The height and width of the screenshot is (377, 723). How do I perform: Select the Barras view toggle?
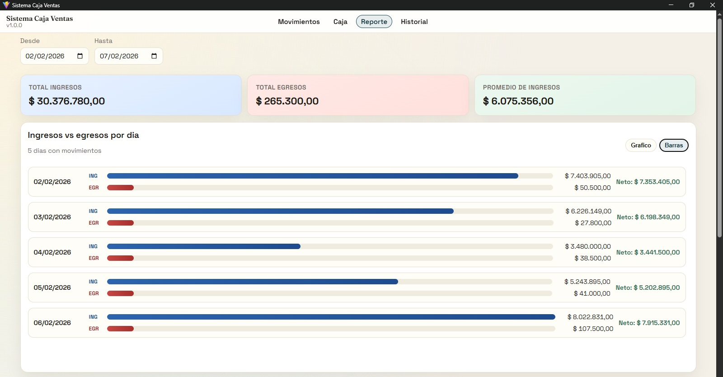673,145
